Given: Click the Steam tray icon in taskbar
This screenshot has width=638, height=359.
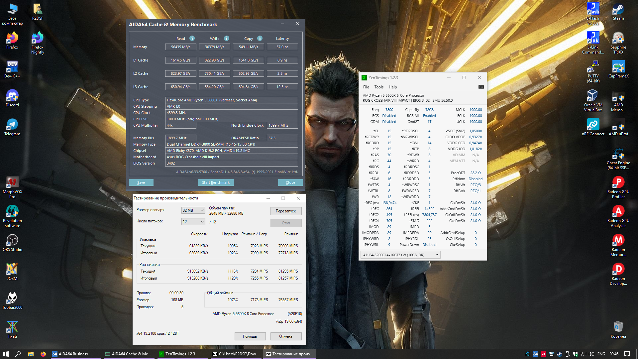Looking at the screenshot, I should pos(559,354).
